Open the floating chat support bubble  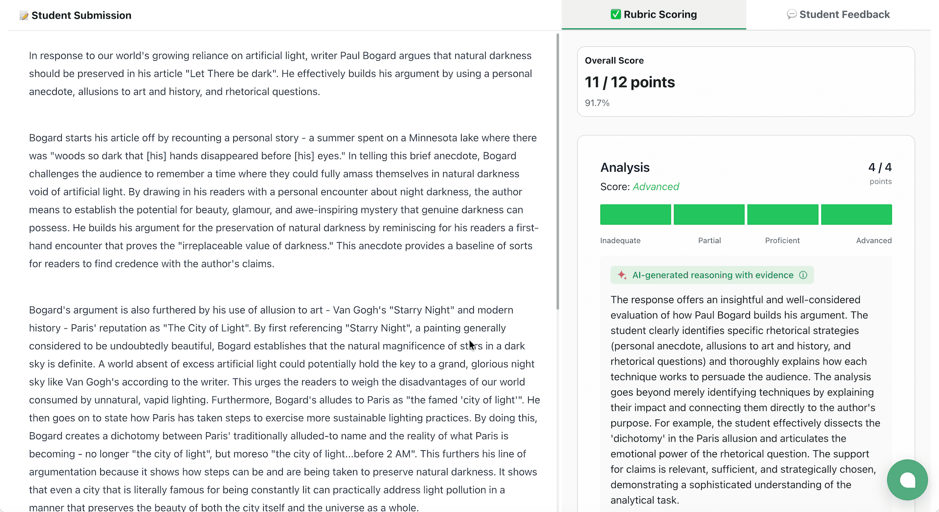click(x=908, y=480)
